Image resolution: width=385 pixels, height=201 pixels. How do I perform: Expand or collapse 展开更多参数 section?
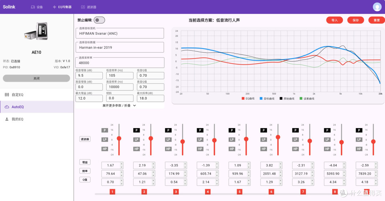click(x=119, y=106)
